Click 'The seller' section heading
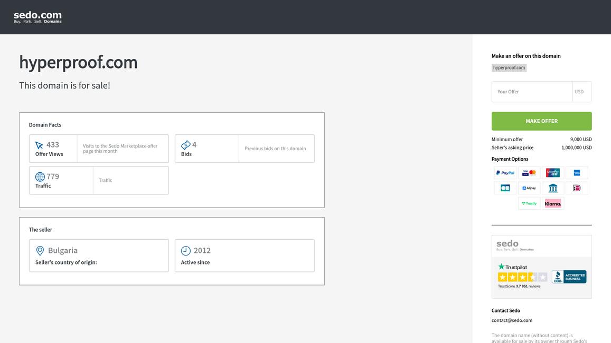Screen dimensions: 611x343 pyautogui.click(x=41, y=229)
